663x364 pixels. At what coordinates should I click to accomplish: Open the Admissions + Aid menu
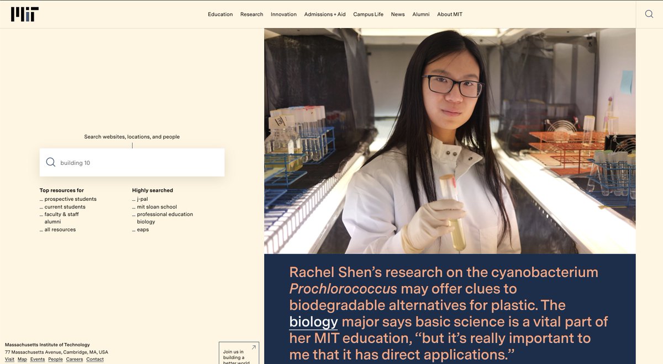(x=325, y=14)
